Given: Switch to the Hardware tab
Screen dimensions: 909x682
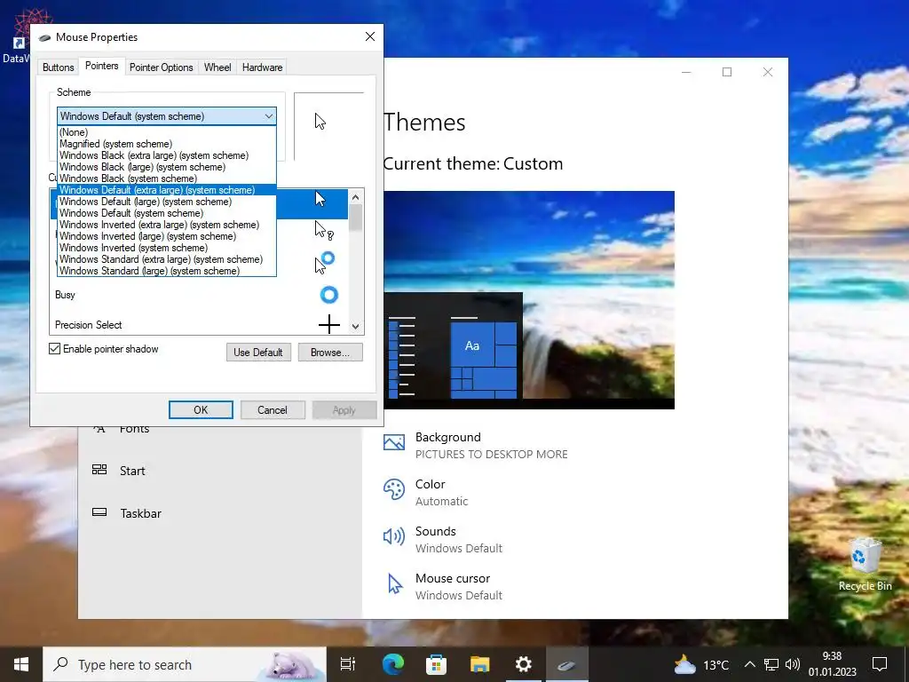Looking at the screenshot, I should [262, 67].
